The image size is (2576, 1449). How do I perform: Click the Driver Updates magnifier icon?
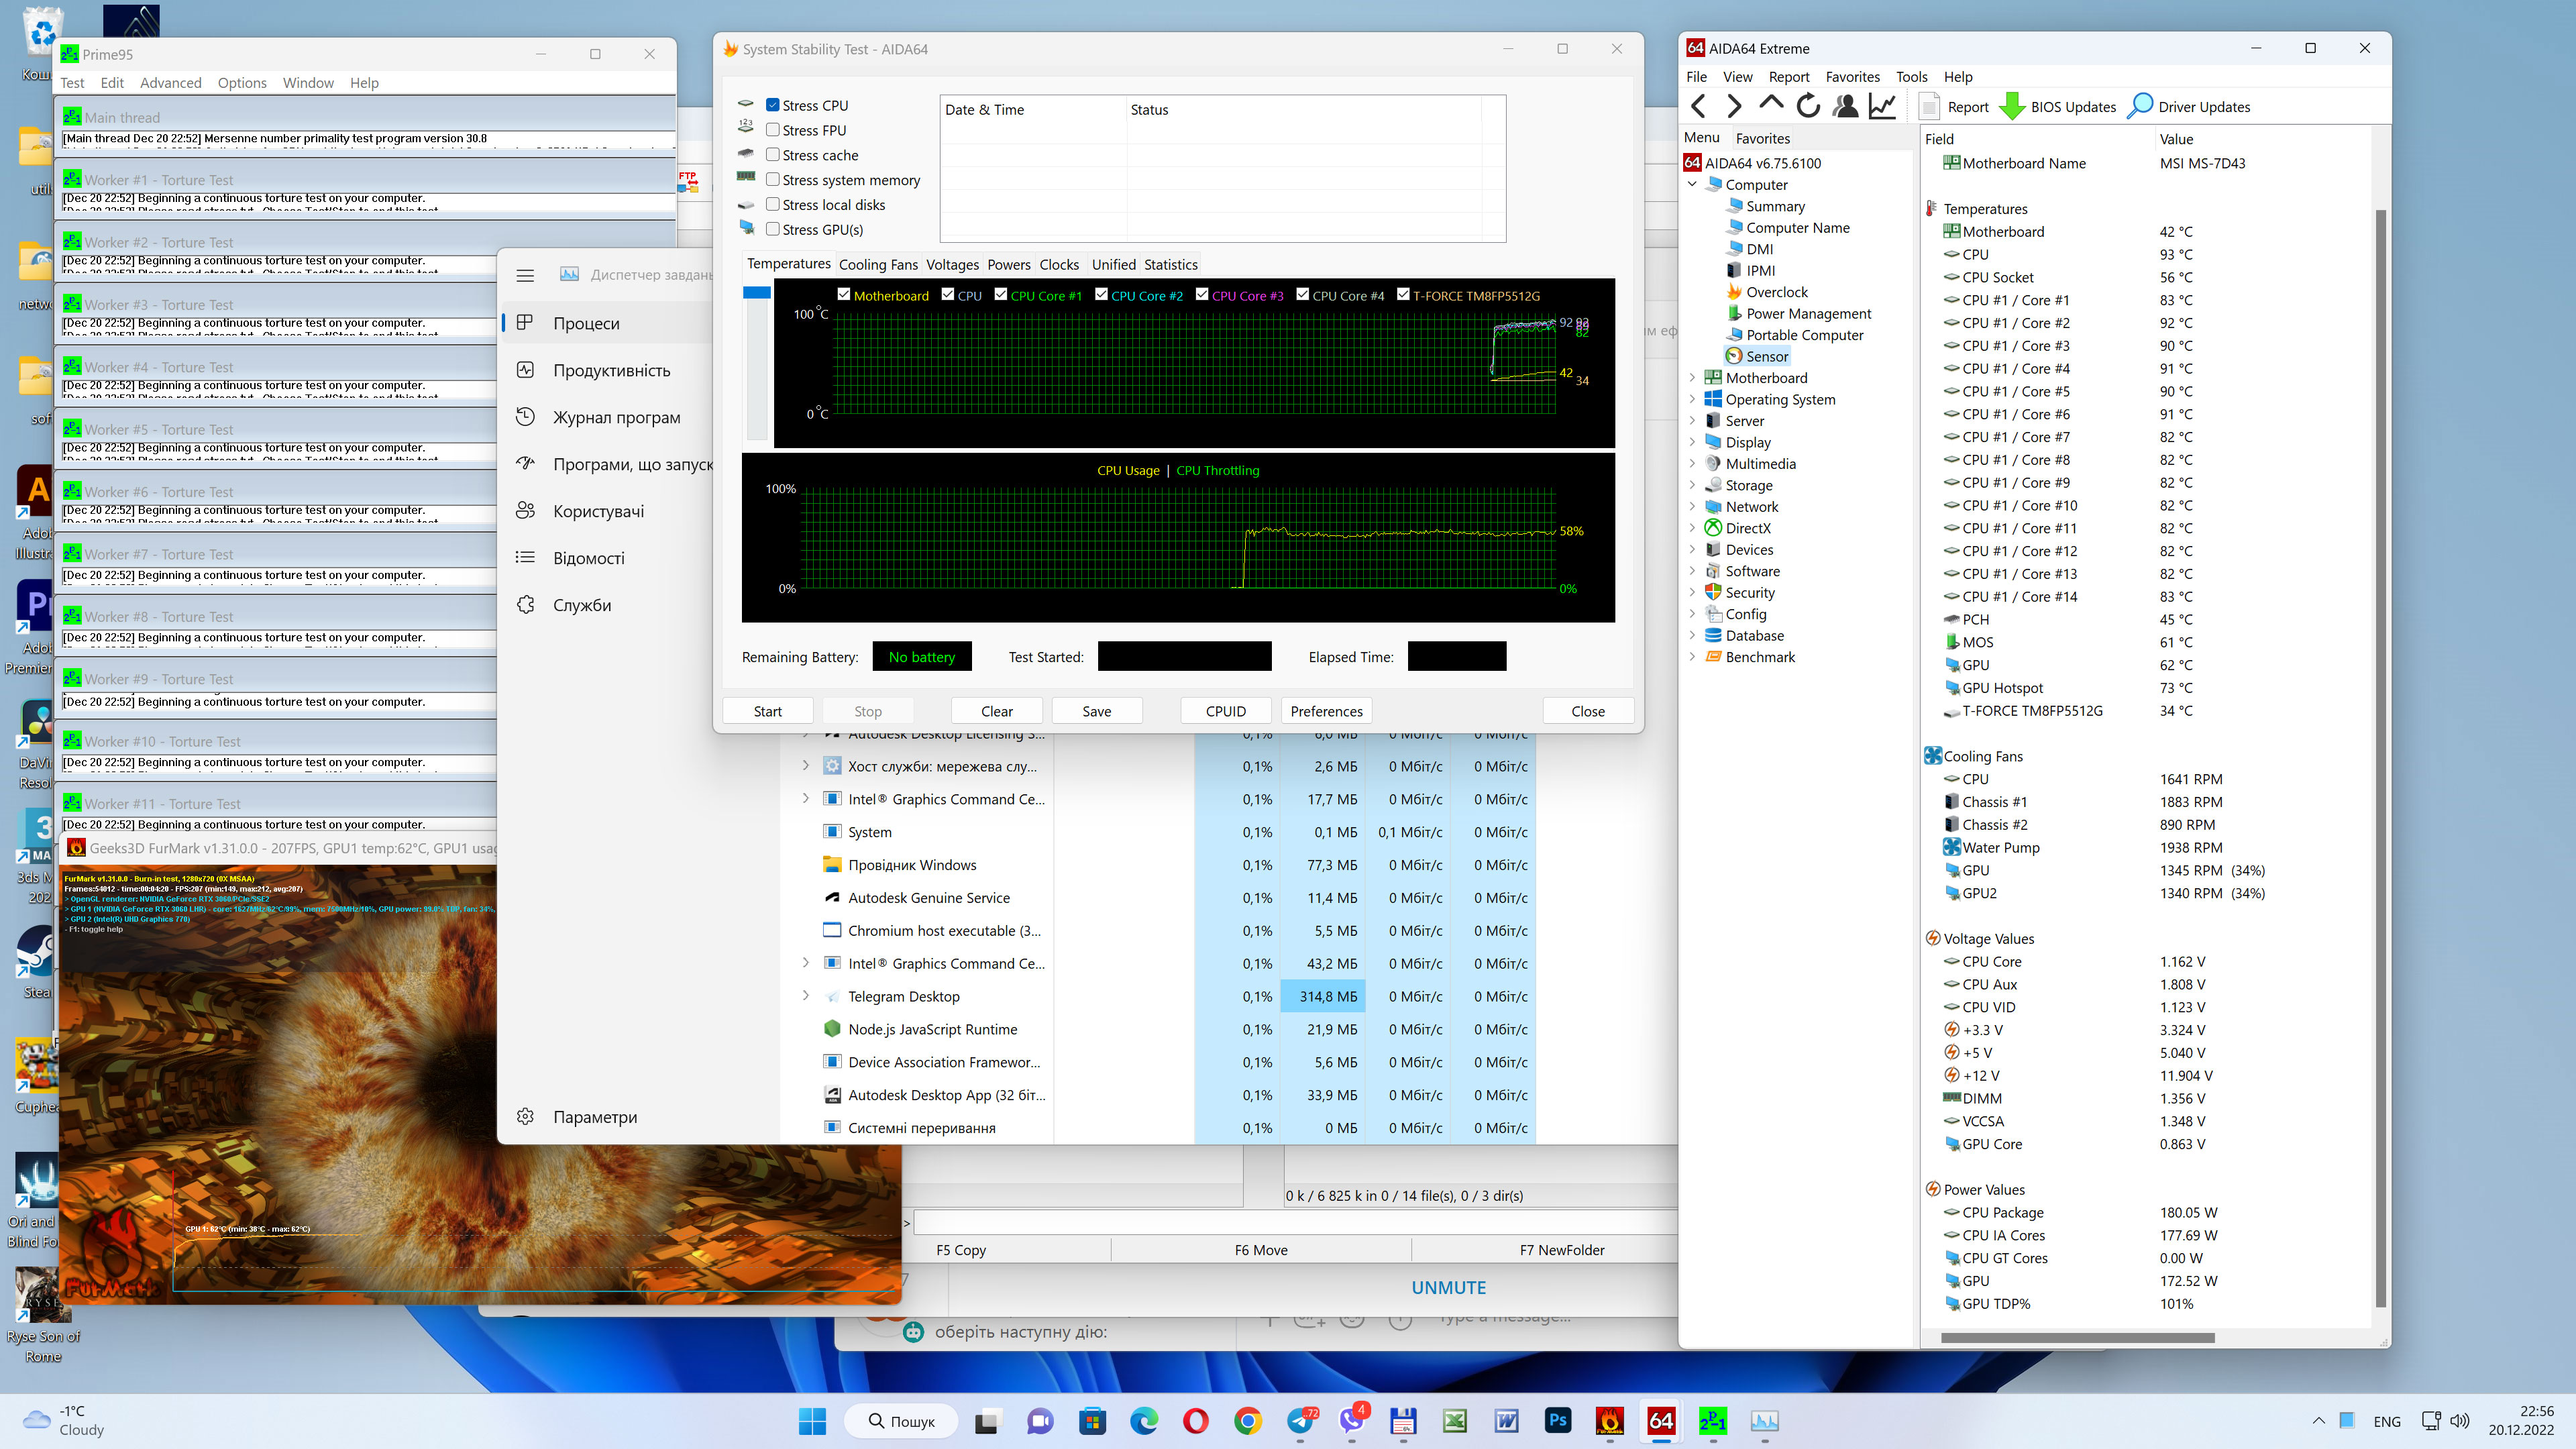[2140, 106]
